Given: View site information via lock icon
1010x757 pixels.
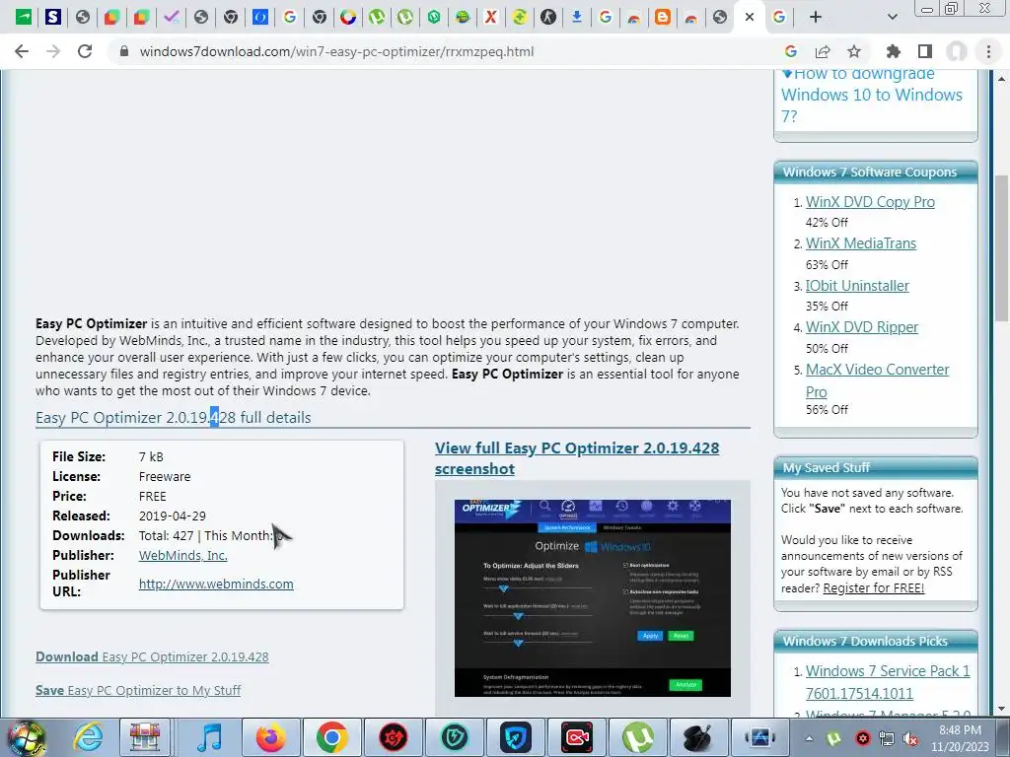Looking at the screenshot, I should [124, 51].
